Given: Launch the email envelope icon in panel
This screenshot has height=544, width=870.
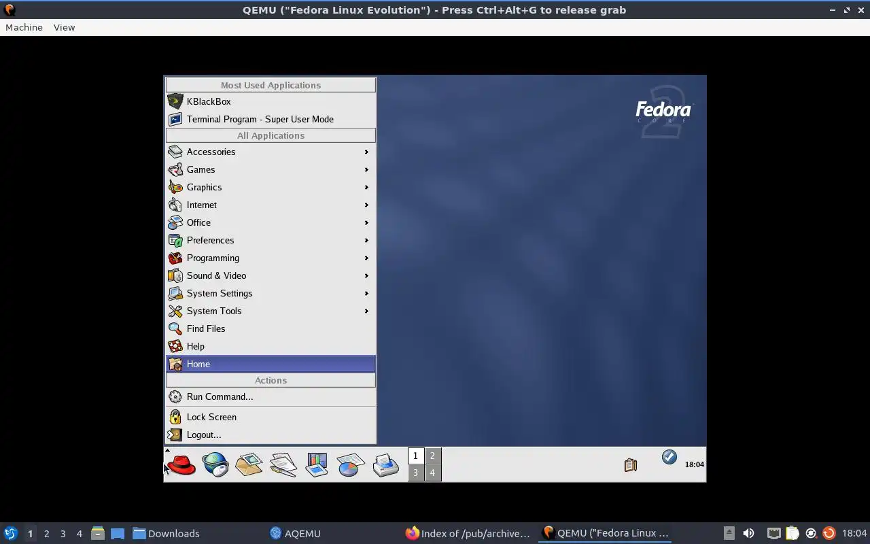Looking at the screenshot, I should 249,464.
